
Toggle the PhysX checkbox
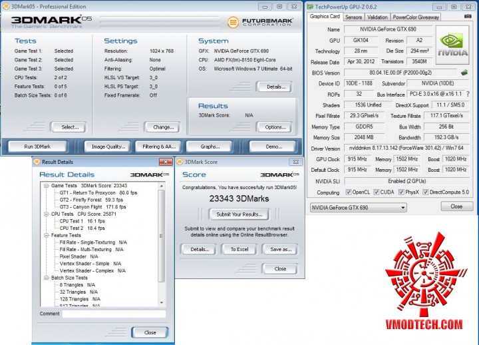(x=401, y=192)
